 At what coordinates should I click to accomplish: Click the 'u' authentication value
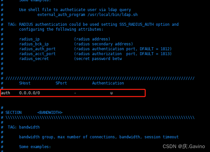[x=111, y=93]
